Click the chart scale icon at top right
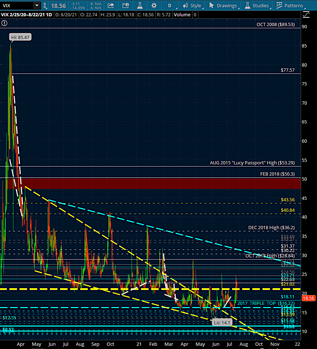Screen dimensions: 317x349 [x=306, y=14]
